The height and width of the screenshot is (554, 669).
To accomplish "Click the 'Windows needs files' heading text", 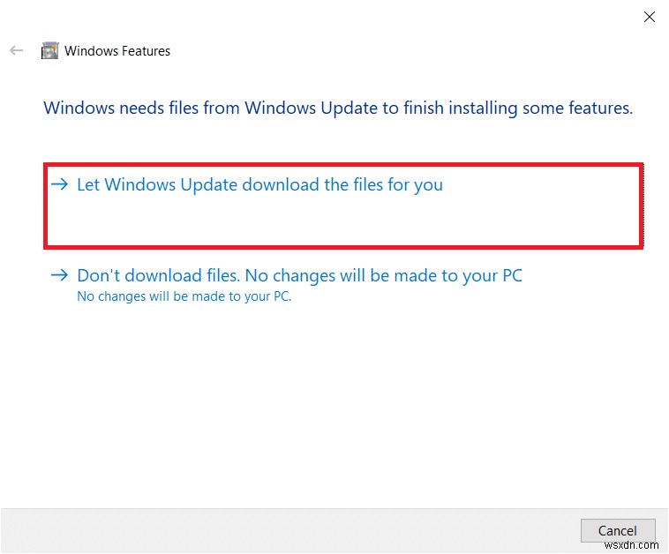I will pyautogui.click(x=338, y=109).
